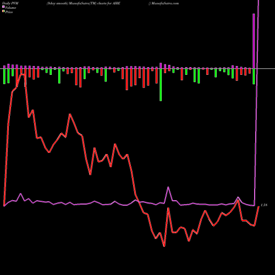Screen dimensions: 275x275
Task: Select the Volume legend label
Action: 10,8
